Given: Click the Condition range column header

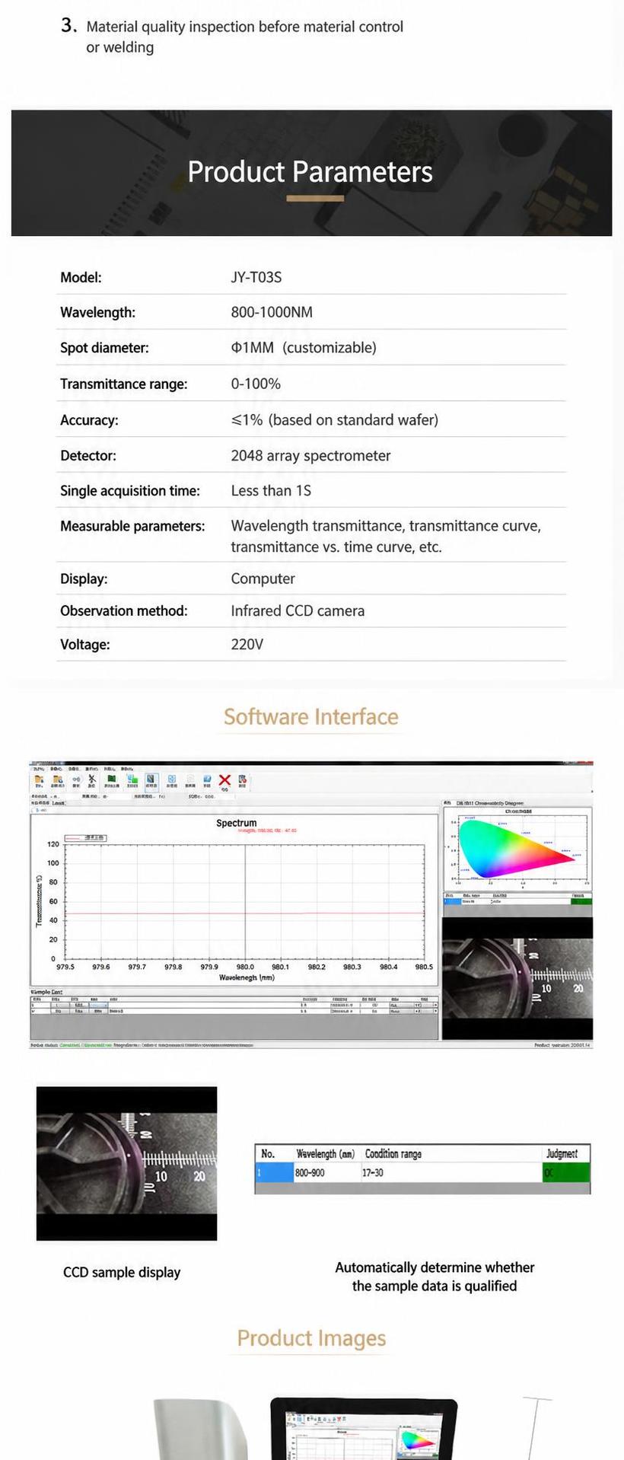Looking at the screenshot, I should (x=393, y=1153).
